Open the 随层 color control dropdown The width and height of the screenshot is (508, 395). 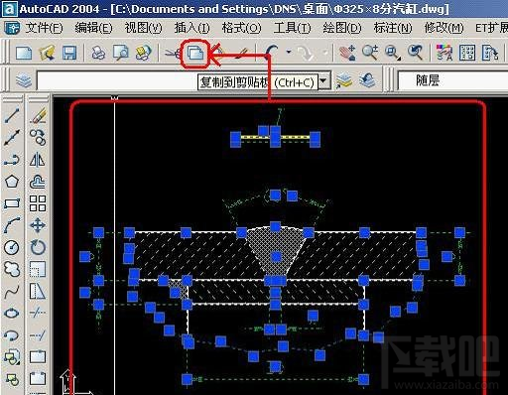452,80
